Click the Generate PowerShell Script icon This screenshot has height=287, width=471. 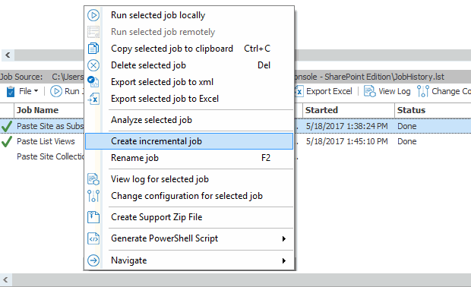(93, 238)
